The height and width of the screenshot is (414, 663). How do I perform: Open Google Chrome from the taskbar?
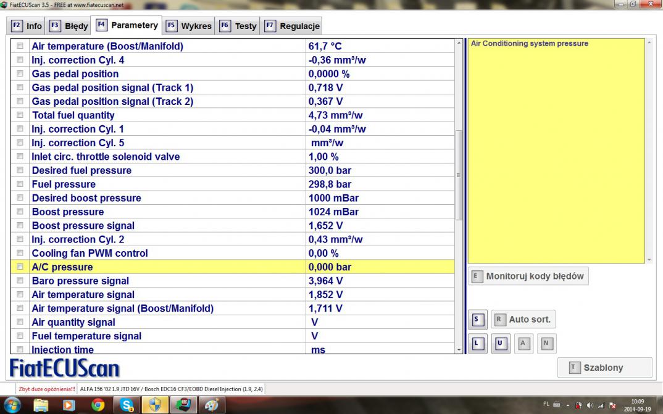tap(98, 405)
